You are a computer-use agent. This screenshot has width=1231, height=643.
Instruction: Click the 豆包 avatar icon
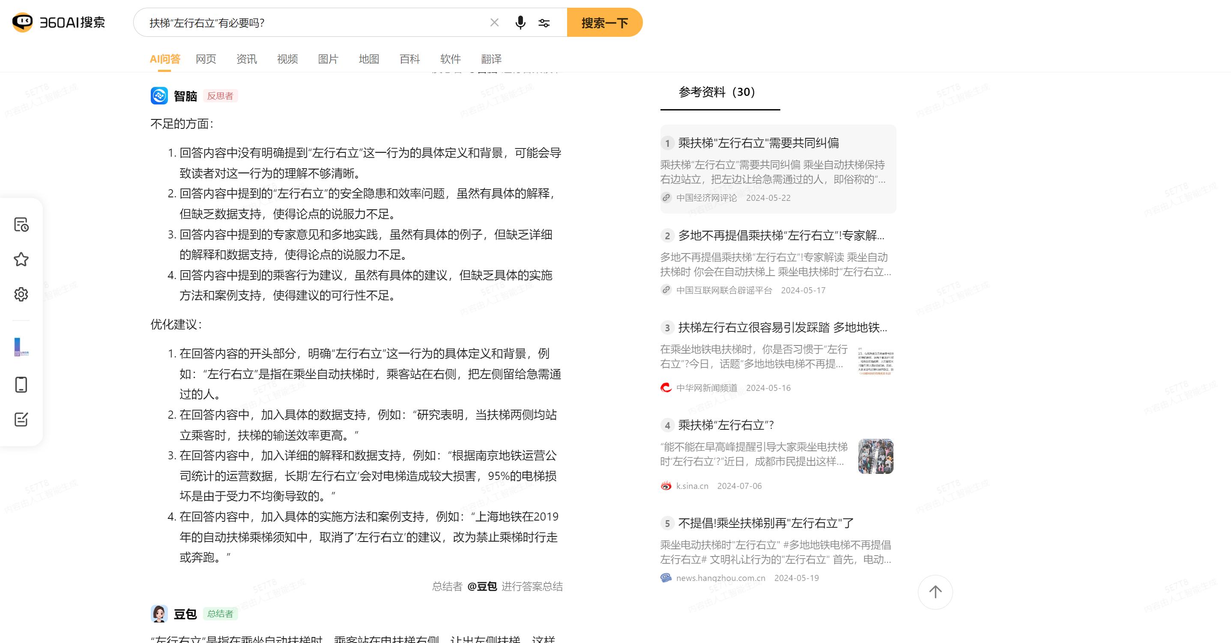click(x=159, y=613)
